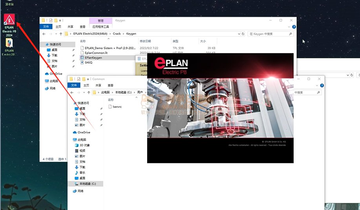This screenshot has height=210, width=360.
Task: Open 网络 in the Common window sidebar
Action: click(80, 191)
